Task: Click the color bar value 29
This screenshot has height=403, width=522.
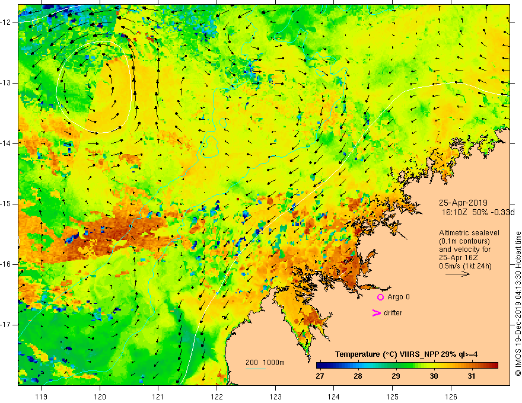Action: click(396, 376)
